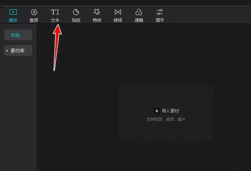Switch to the 特效 tab label
Screen dimensions: 251x171
(97, 20)
